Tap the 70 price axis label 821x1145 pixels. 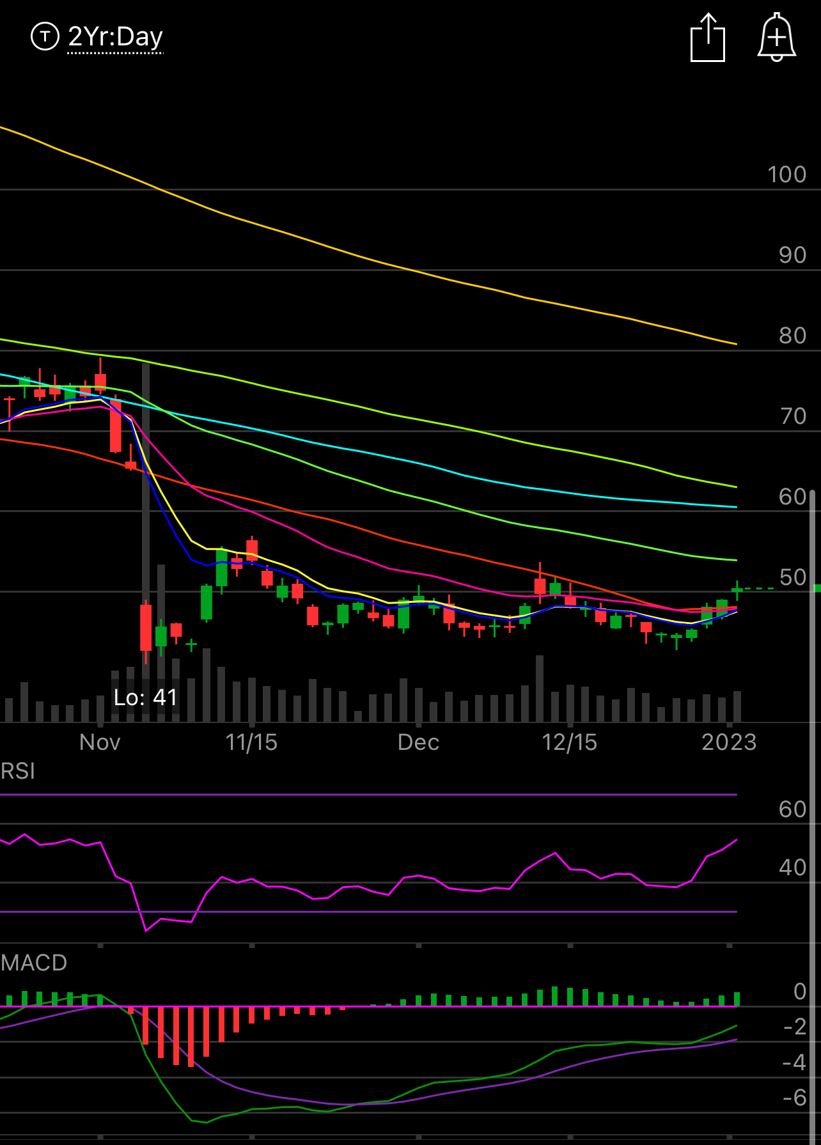tap(793, 416)
